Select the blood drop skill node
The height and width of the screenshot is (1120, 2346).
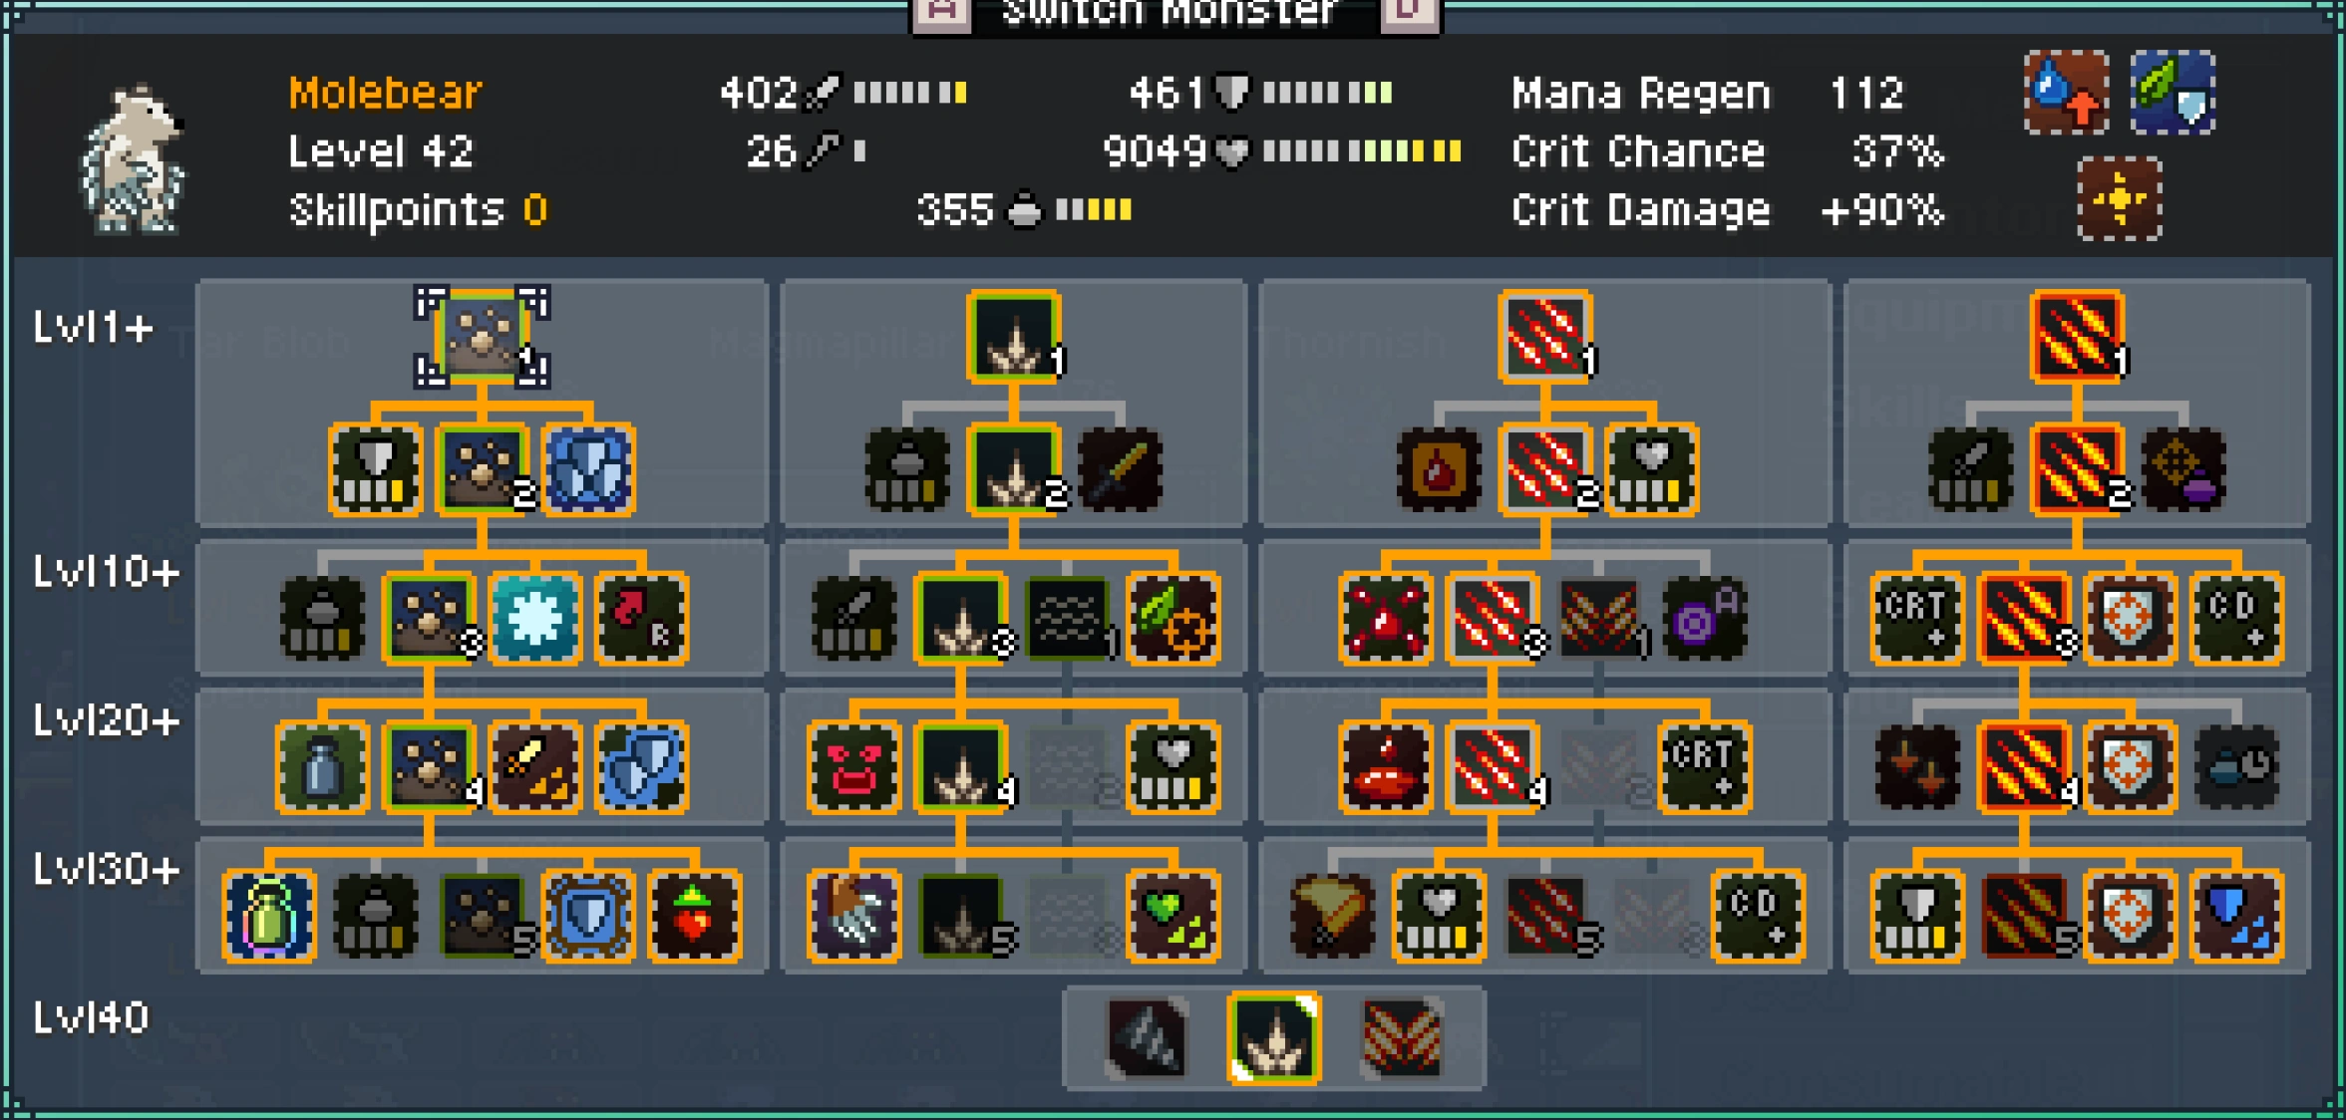[1439, 469]
